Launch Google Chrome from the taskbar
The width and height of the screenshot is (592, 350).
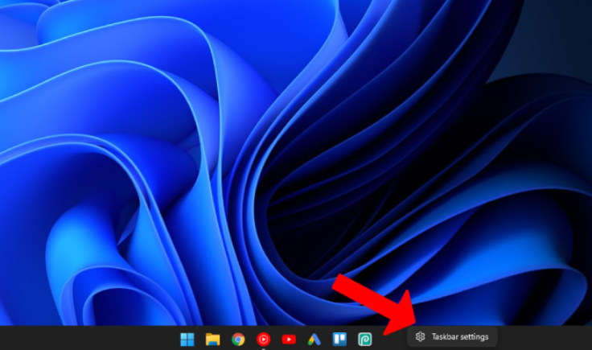[238, 340]
